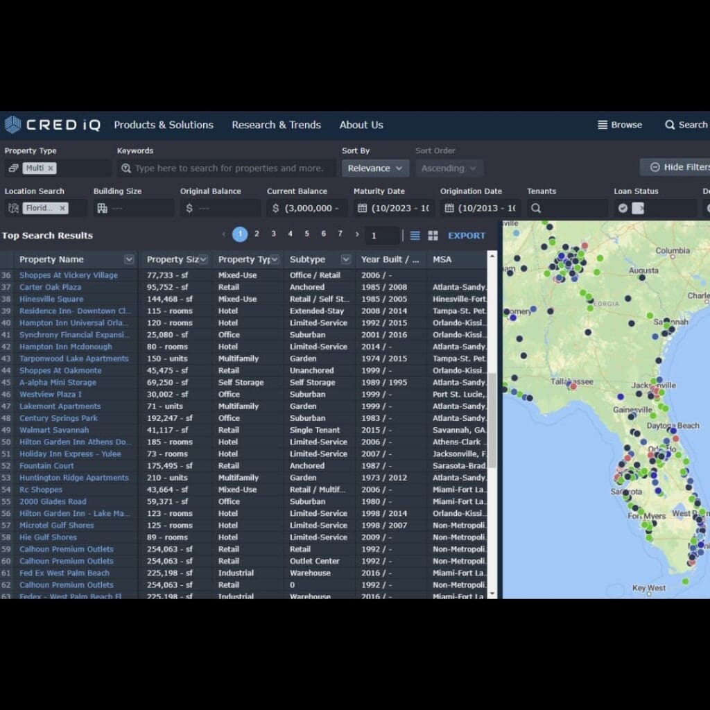This screenshot has height=710, width=710.
Task: Open the Origination Date calendar icon
Action: coord(451,207)
